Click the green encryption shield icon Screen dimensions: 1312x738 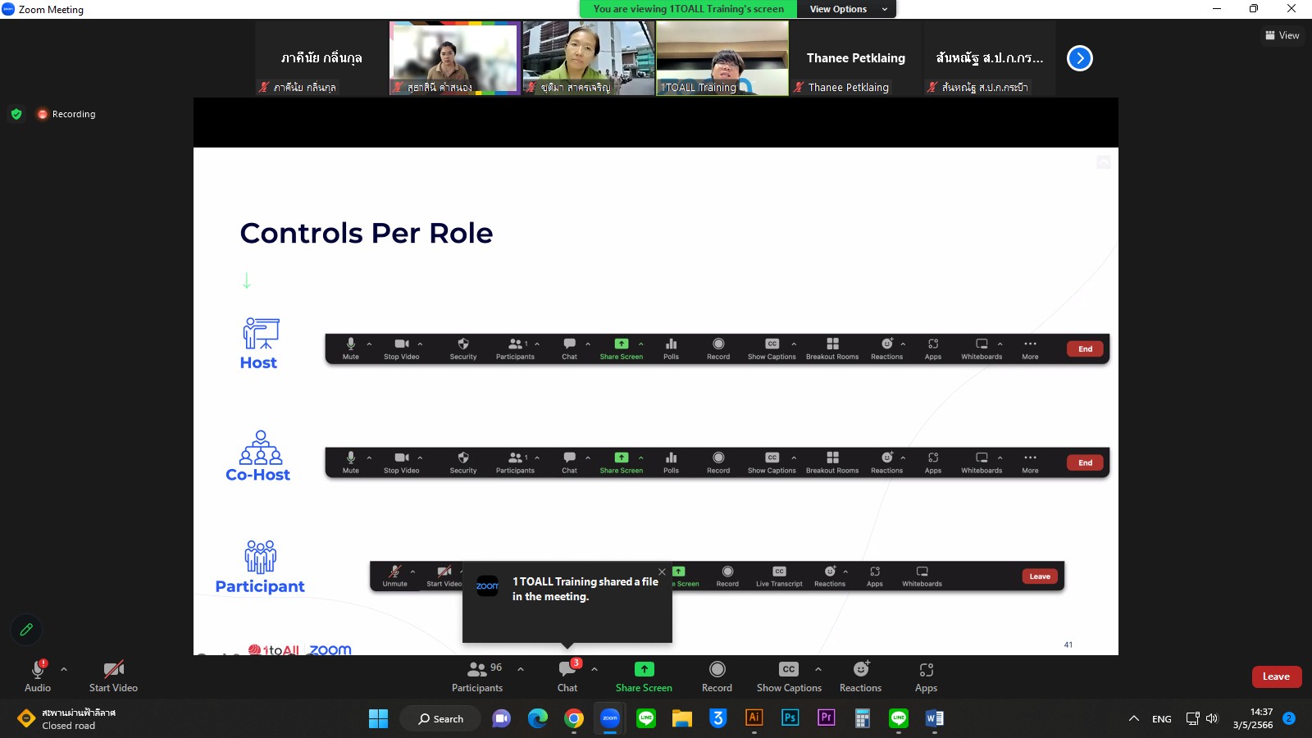pyautogui.click(x=16, y=114)
